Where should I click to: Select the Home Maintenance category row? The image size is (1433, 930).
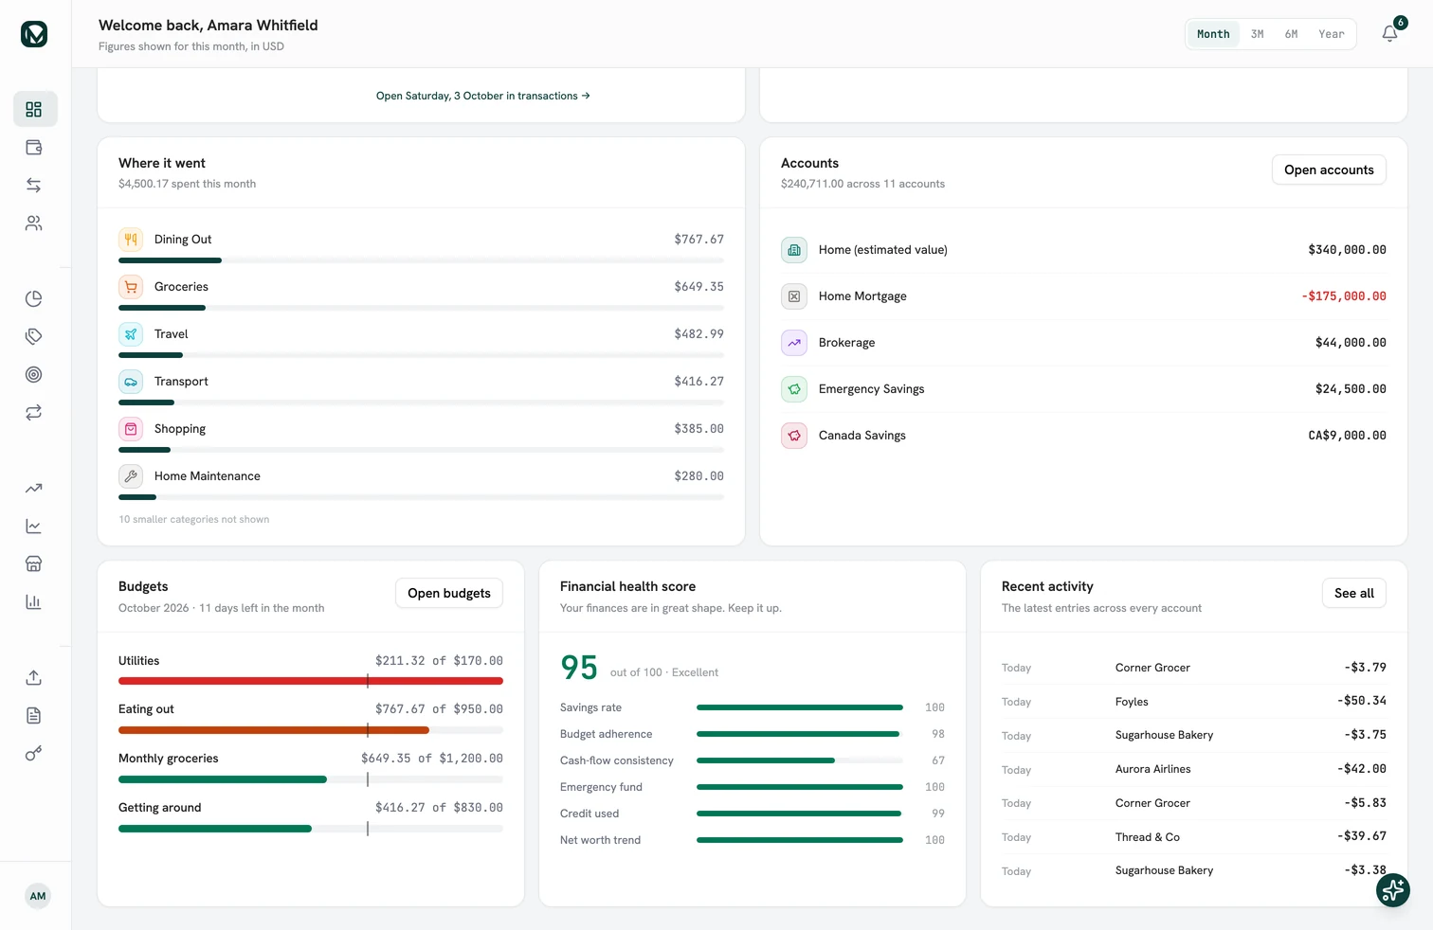(421, 482)
